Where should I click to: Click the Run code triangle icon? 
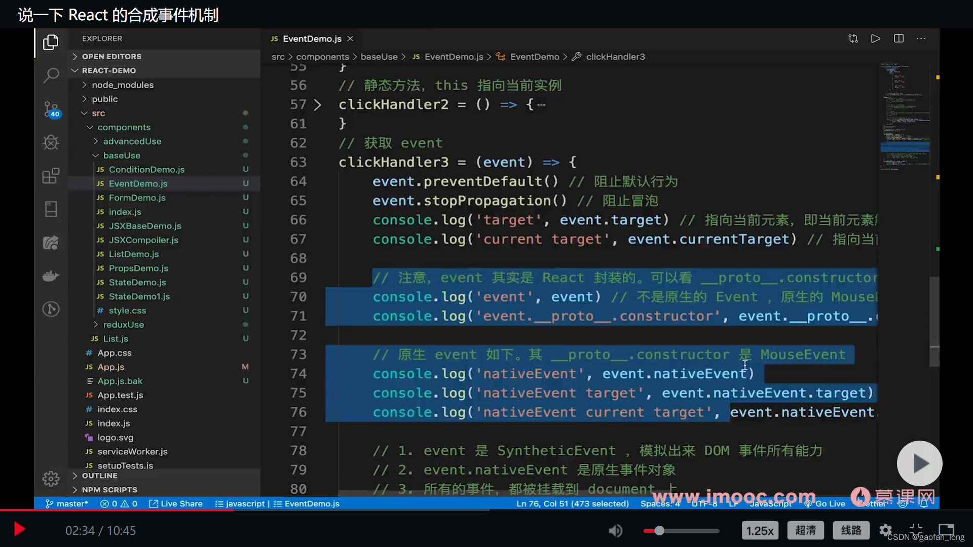[x=875, y=38]
